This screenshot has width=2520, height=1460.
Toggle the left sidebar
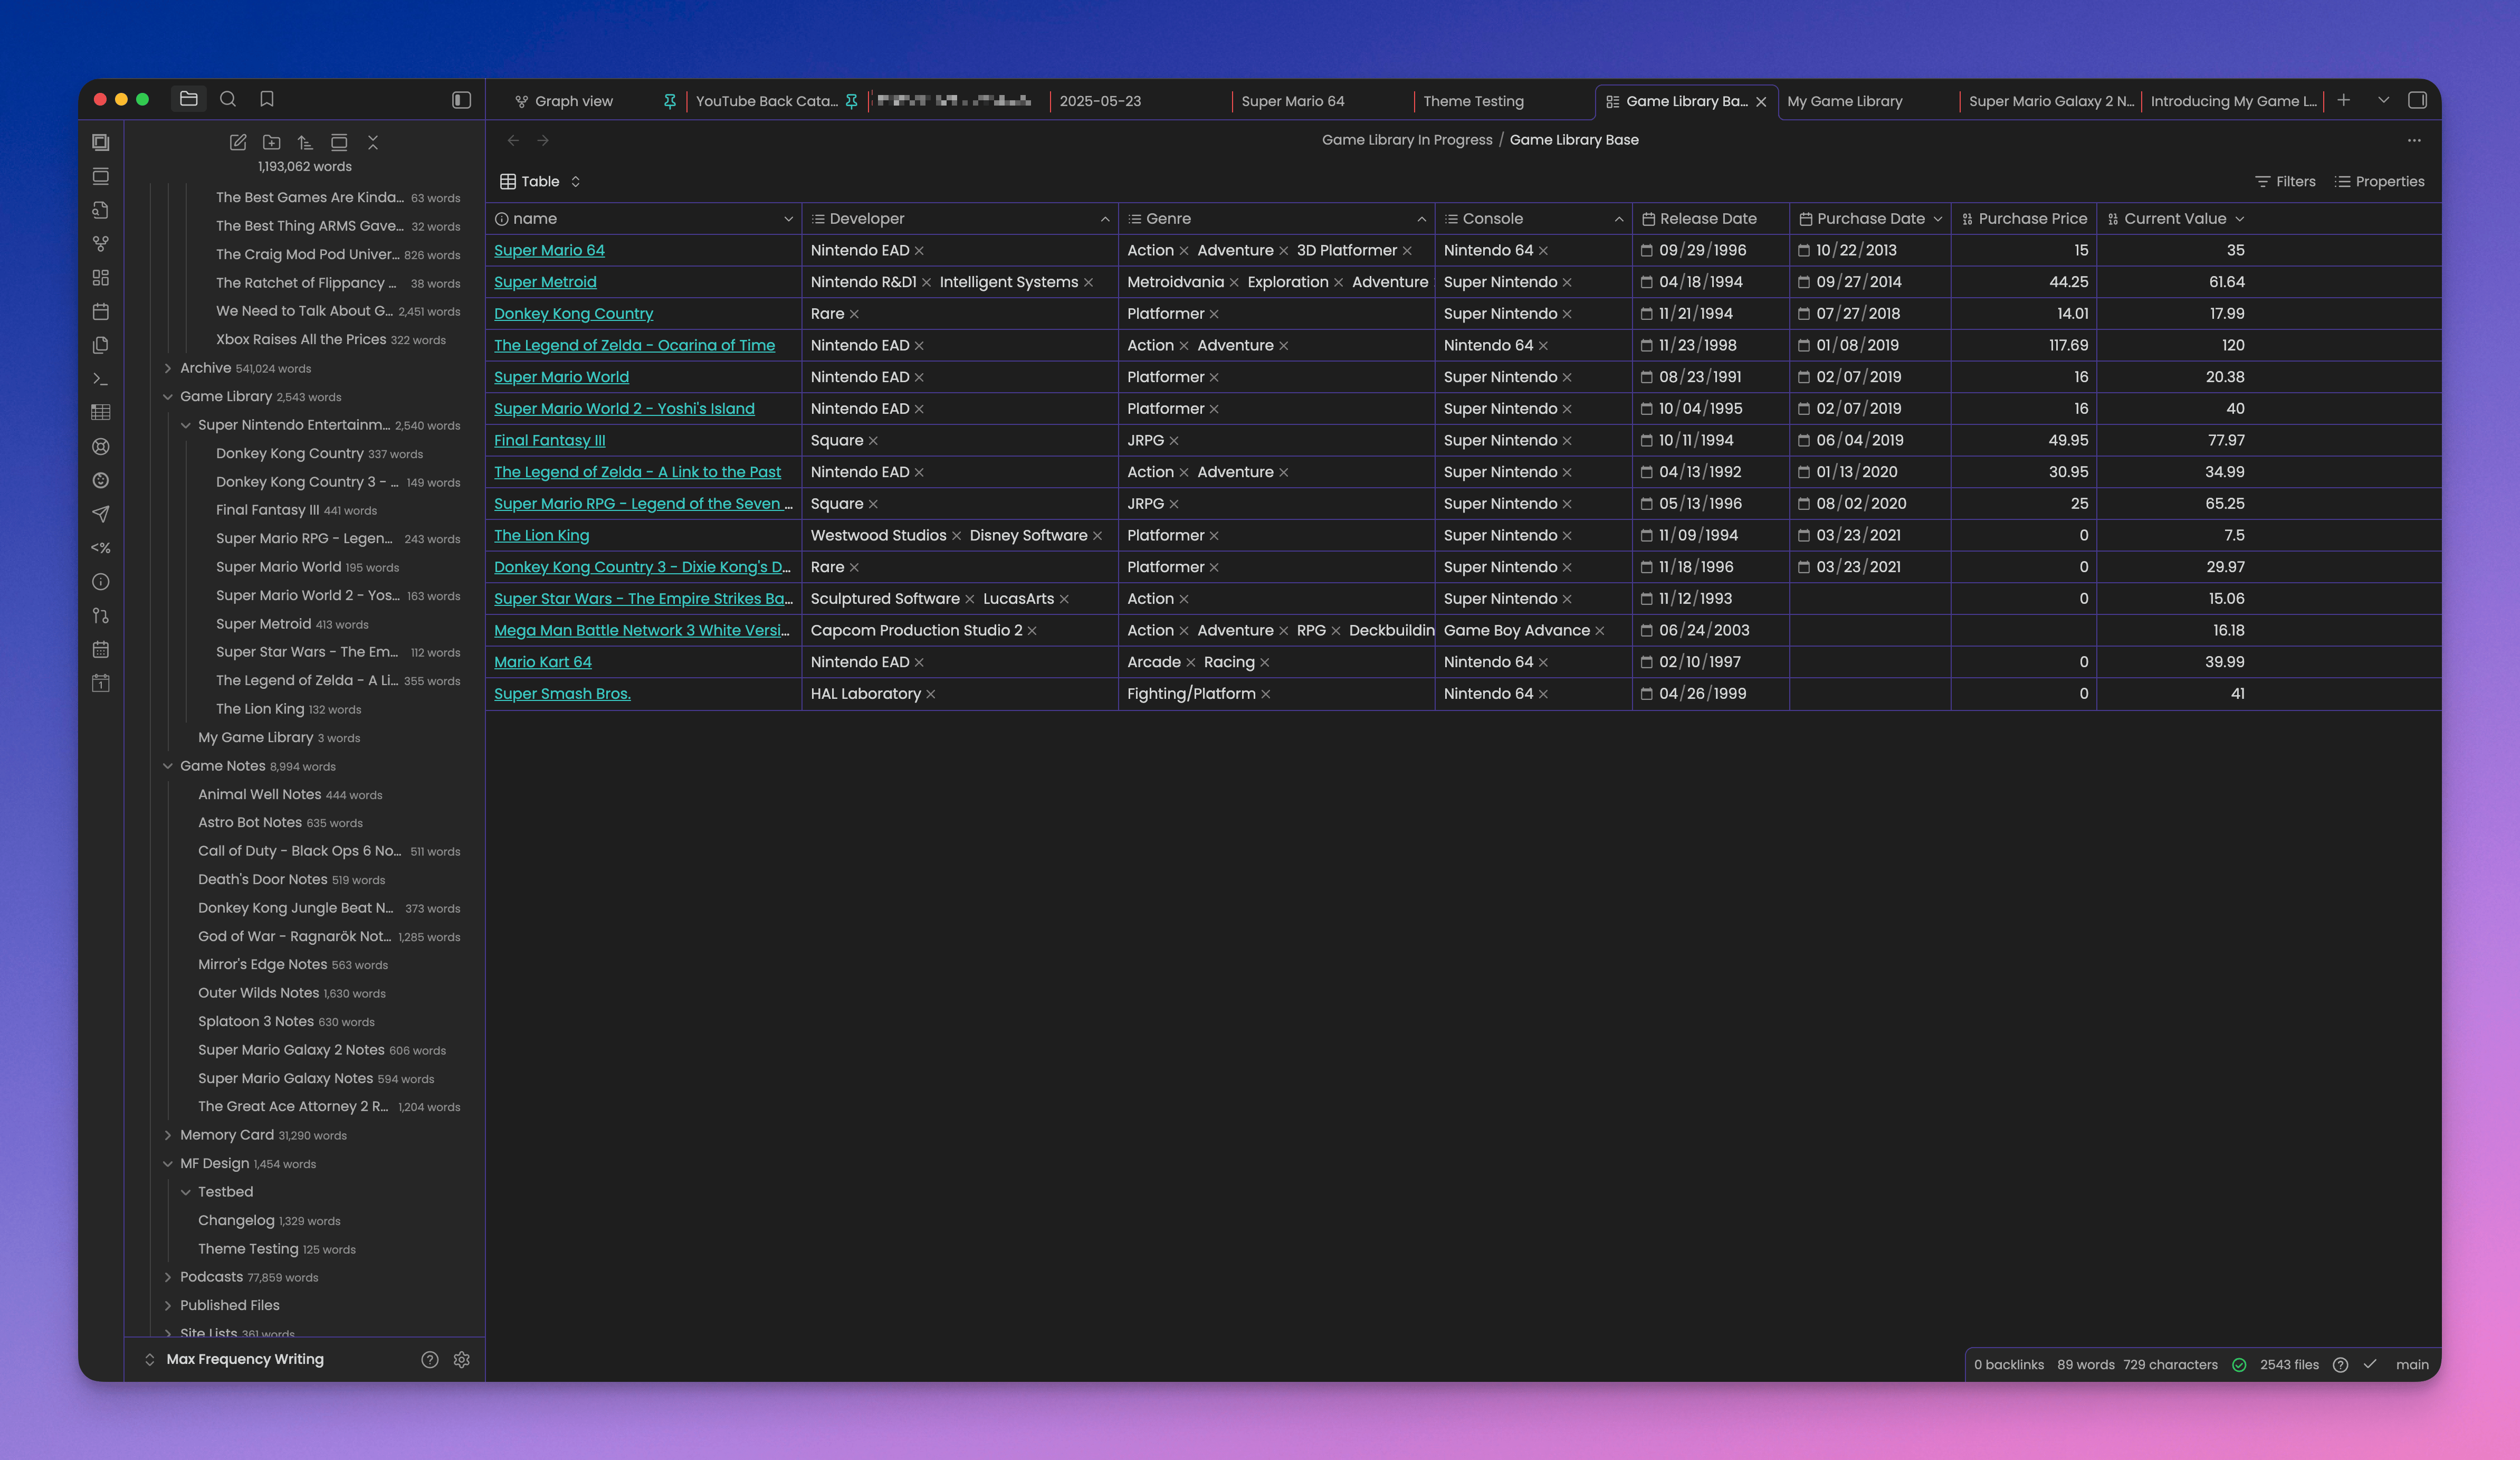461,99
